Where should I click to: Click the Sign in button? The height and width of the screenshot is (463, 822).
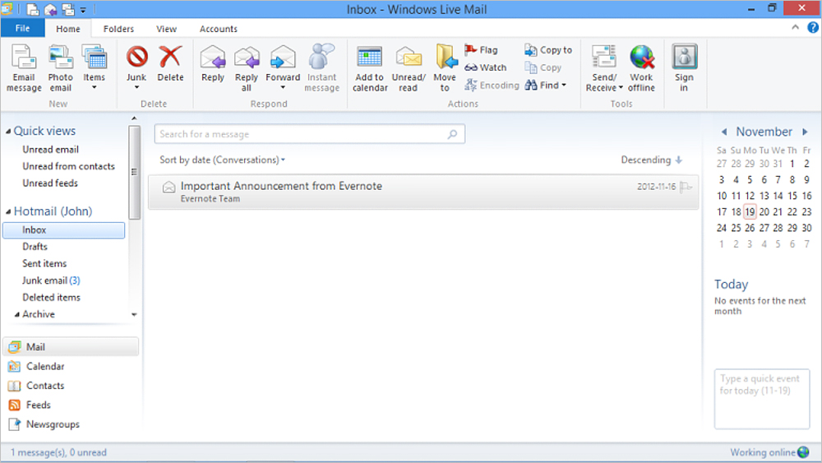tap(684, 69)
